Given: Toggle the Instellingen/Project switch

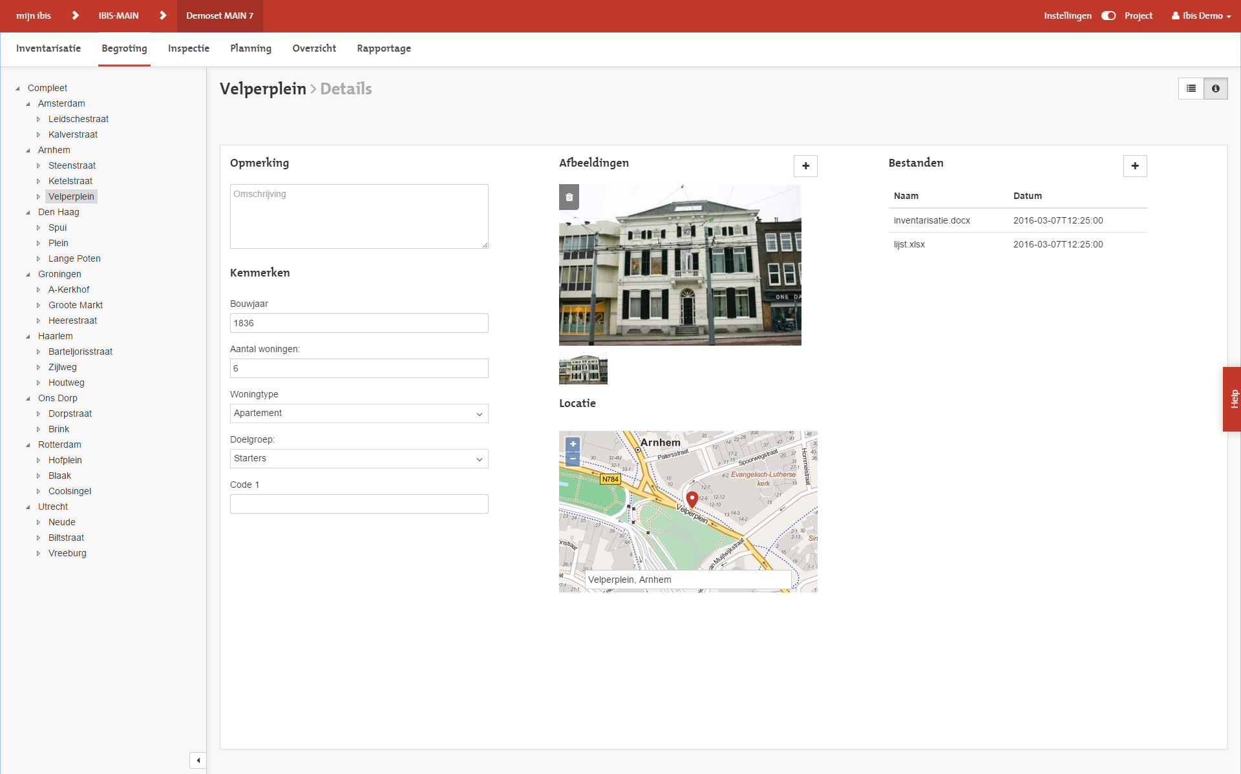Looking at the screenshot, I should coord(1108,16).
